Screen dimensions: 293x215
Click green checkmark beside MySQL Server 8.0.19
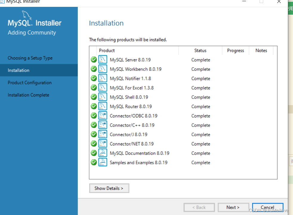click(x=94, y=59)
